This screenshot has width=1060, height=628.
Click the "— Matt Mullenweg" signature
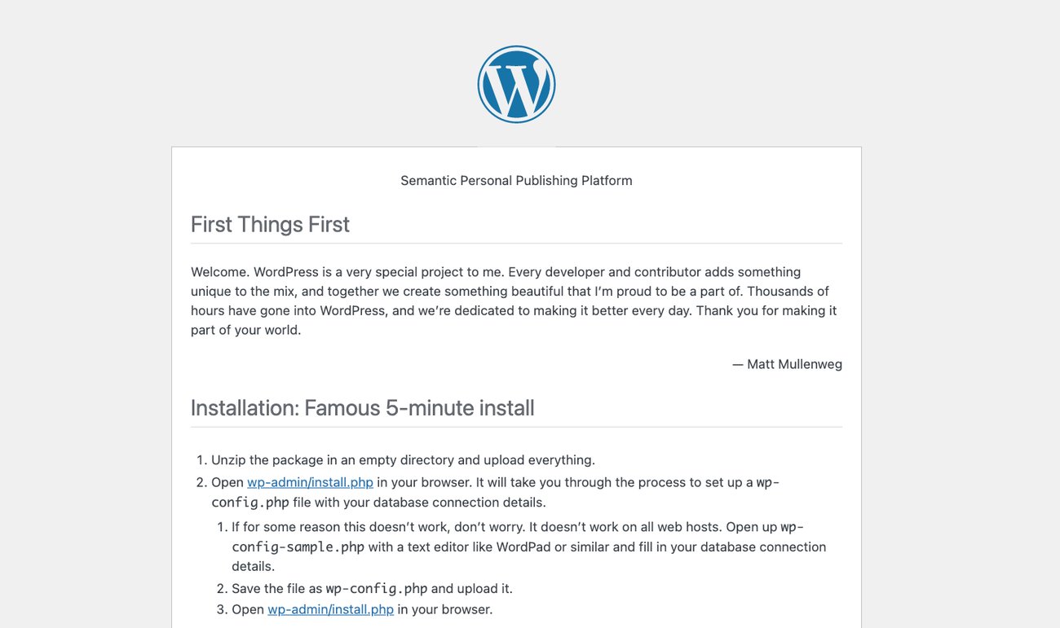tap(787, 364)
